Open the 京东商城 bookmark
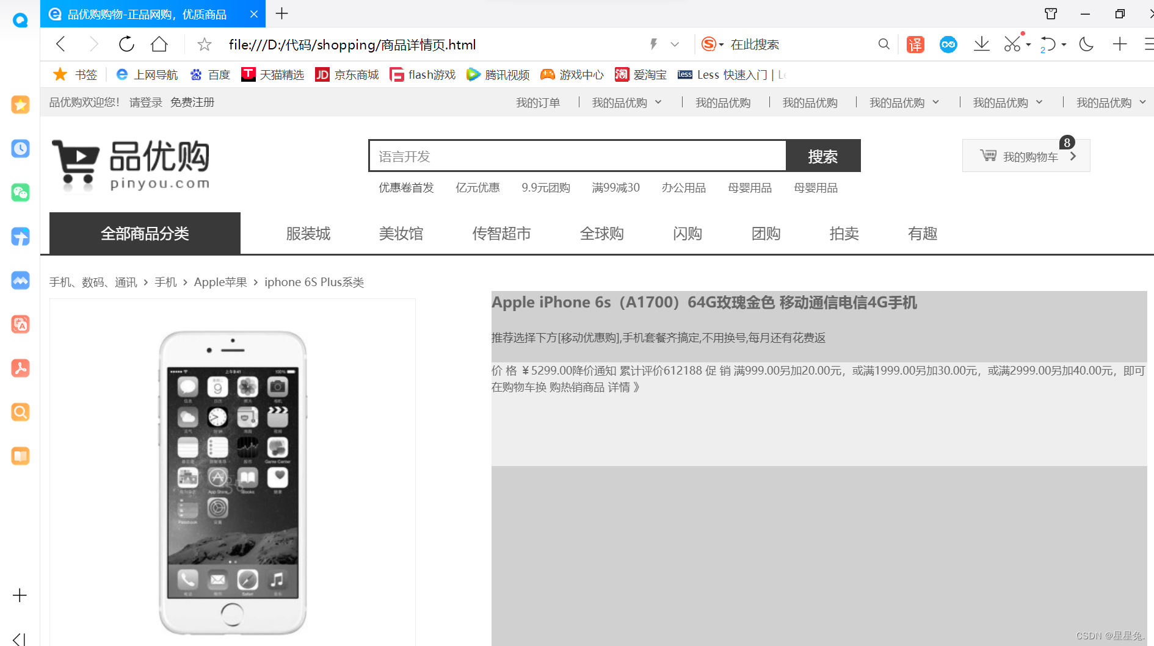 coord(347,74)
